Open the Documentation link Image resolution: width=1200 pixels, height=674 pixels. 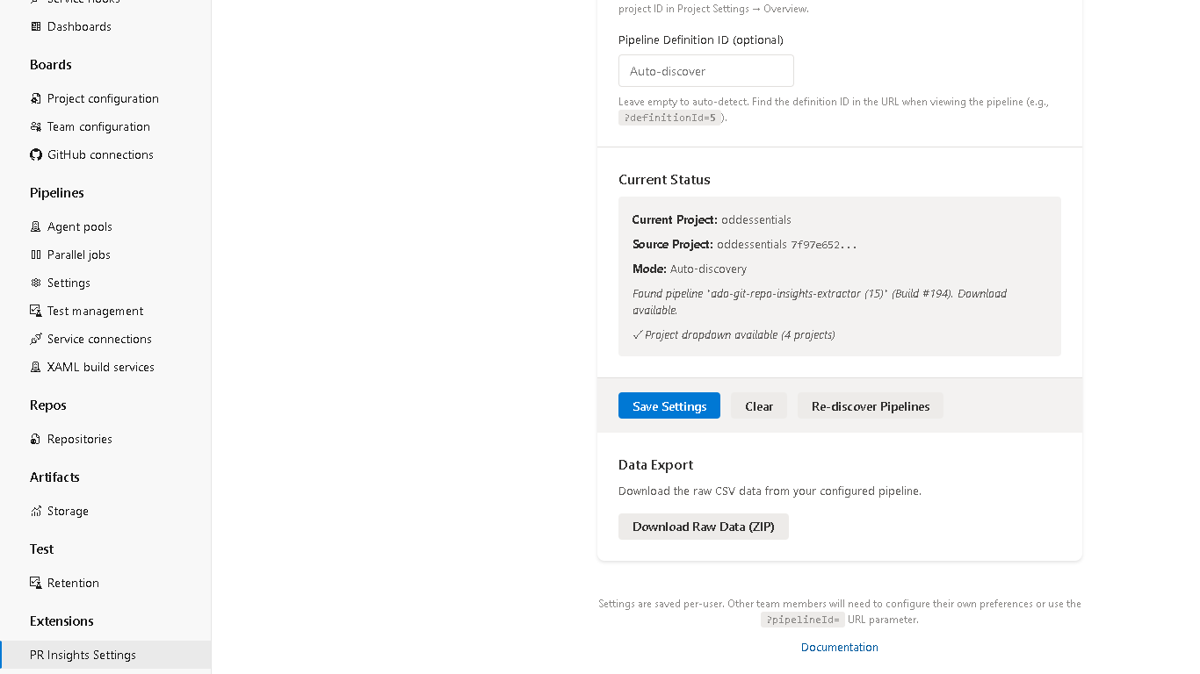click(840, 647)
